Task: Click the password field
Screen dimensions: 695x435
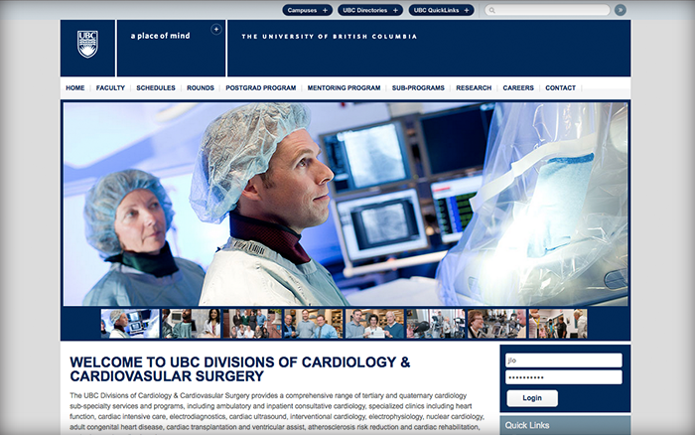Action: (563, 377)
